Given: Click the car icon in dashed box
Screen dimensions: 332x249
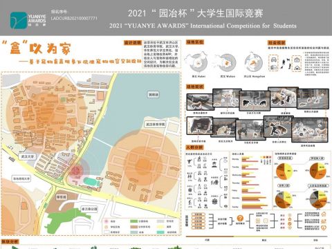Looking at the screenshot, I should (x=274, y=59).
